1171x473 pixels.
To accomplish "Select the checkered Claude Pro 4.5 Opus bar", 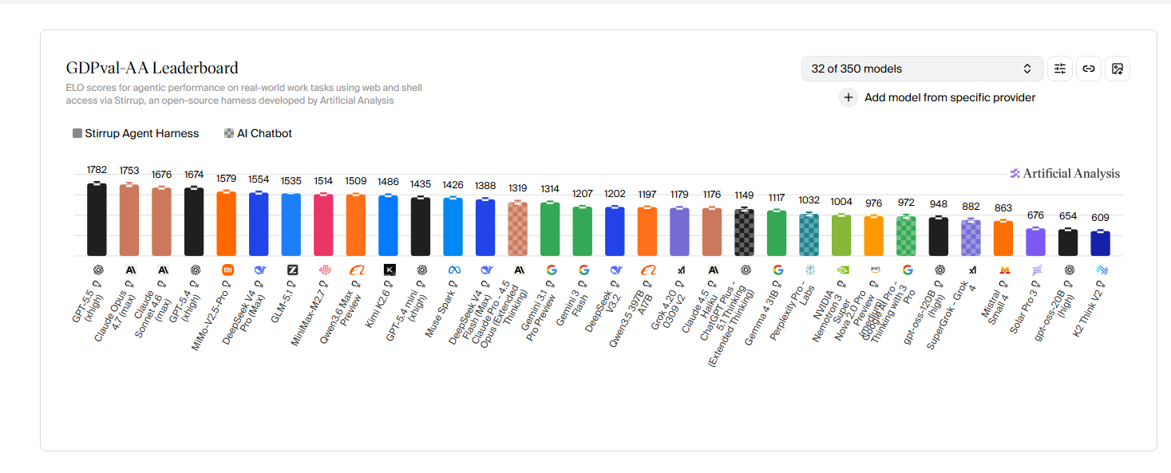I will pos(517,229).
